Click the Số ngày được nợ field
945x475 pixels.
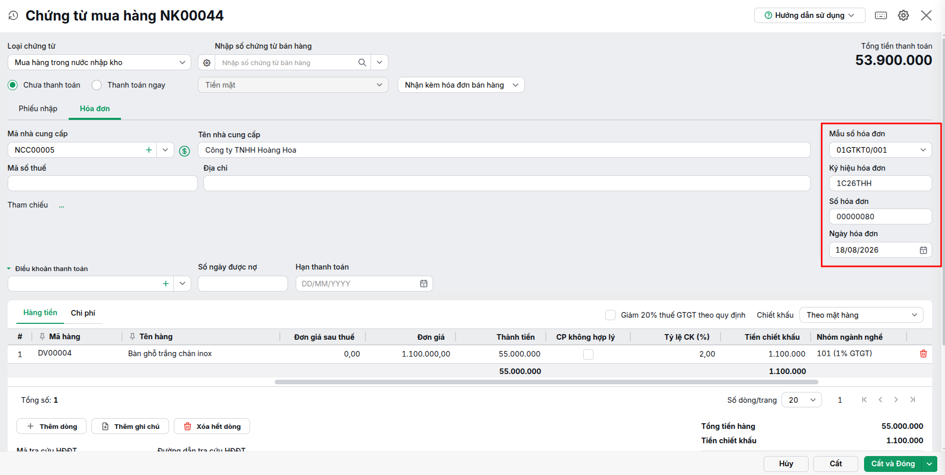click(243, 283)
